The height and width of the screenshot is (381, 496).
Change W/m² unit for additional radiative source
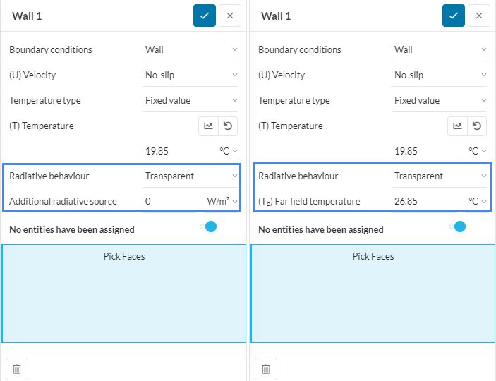click(222, 201)
